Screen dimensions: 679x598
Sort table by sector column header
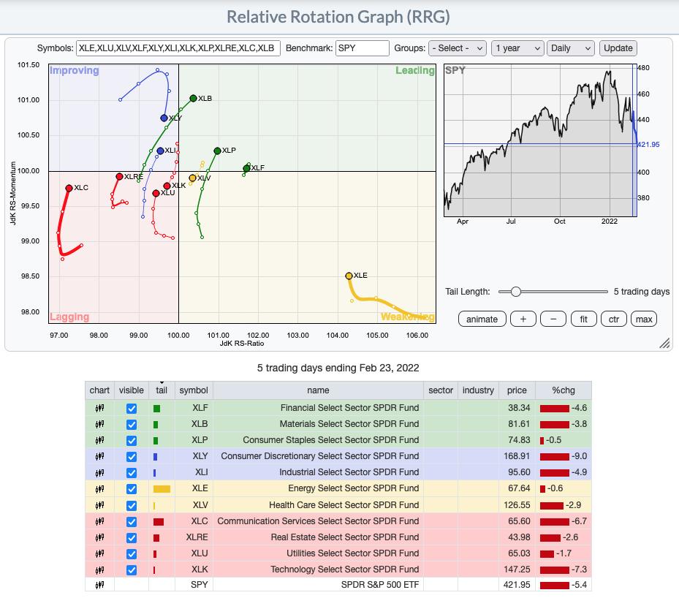point(441,390)
